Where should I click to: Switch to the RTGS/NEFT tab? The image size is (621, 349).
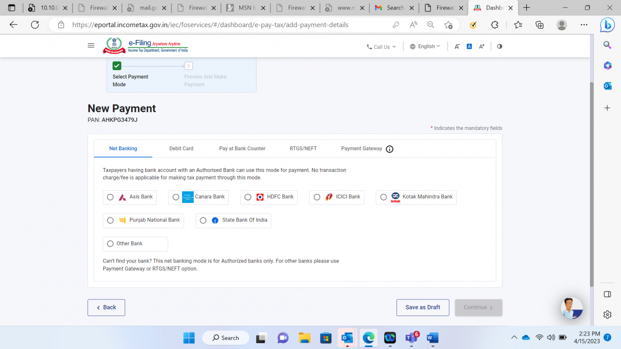(x=303, y=148)
